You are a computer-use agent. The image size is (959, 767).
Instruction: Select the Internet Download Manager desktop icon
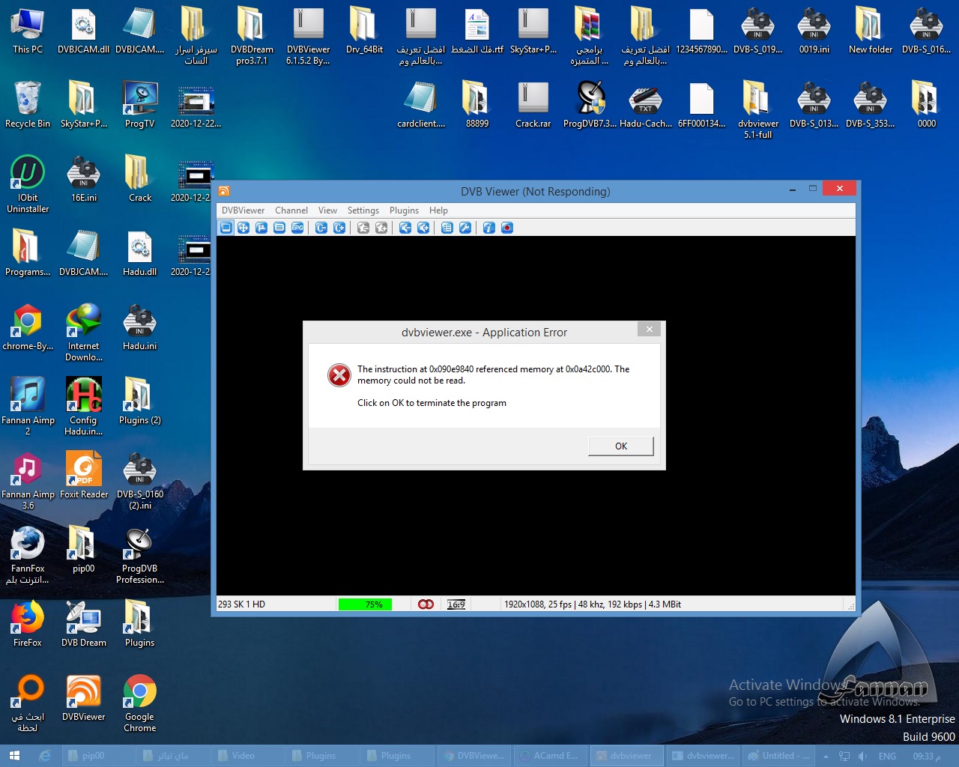(x=84, y=333)
